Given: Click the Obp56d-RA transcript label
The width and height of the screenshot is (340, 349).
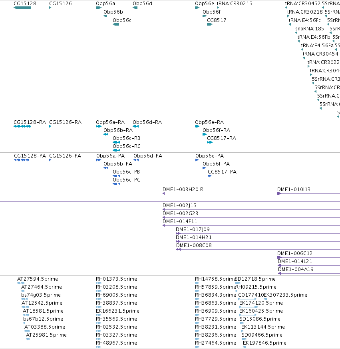Looking at the screenshot, I should click(x=147, y=122).
